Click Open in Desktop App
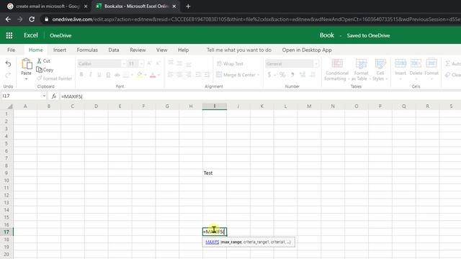 point(307,50)
